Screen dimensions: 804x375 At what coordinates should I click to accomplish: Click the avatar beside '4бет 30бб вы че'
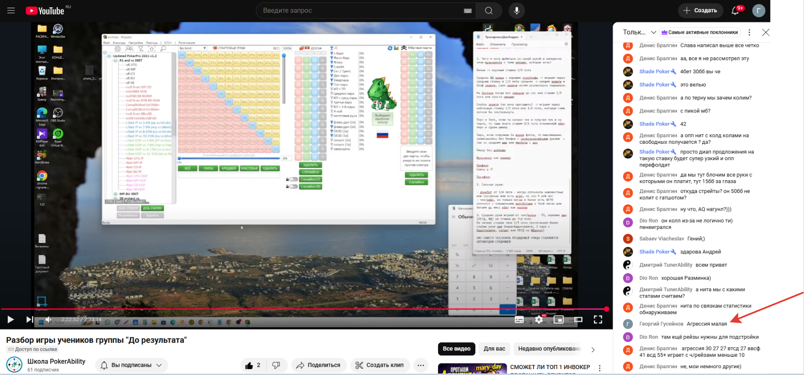[x=628, y=71]
